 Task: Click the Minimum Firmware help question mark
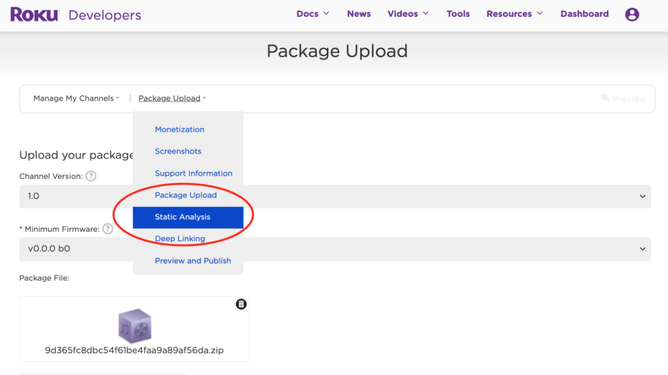tap(108, 229)
